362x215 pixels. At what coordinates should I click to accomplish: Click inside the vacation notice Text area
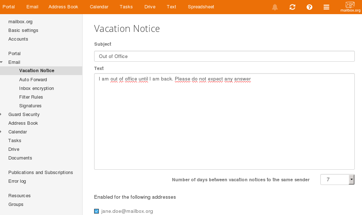pos(224,121)
